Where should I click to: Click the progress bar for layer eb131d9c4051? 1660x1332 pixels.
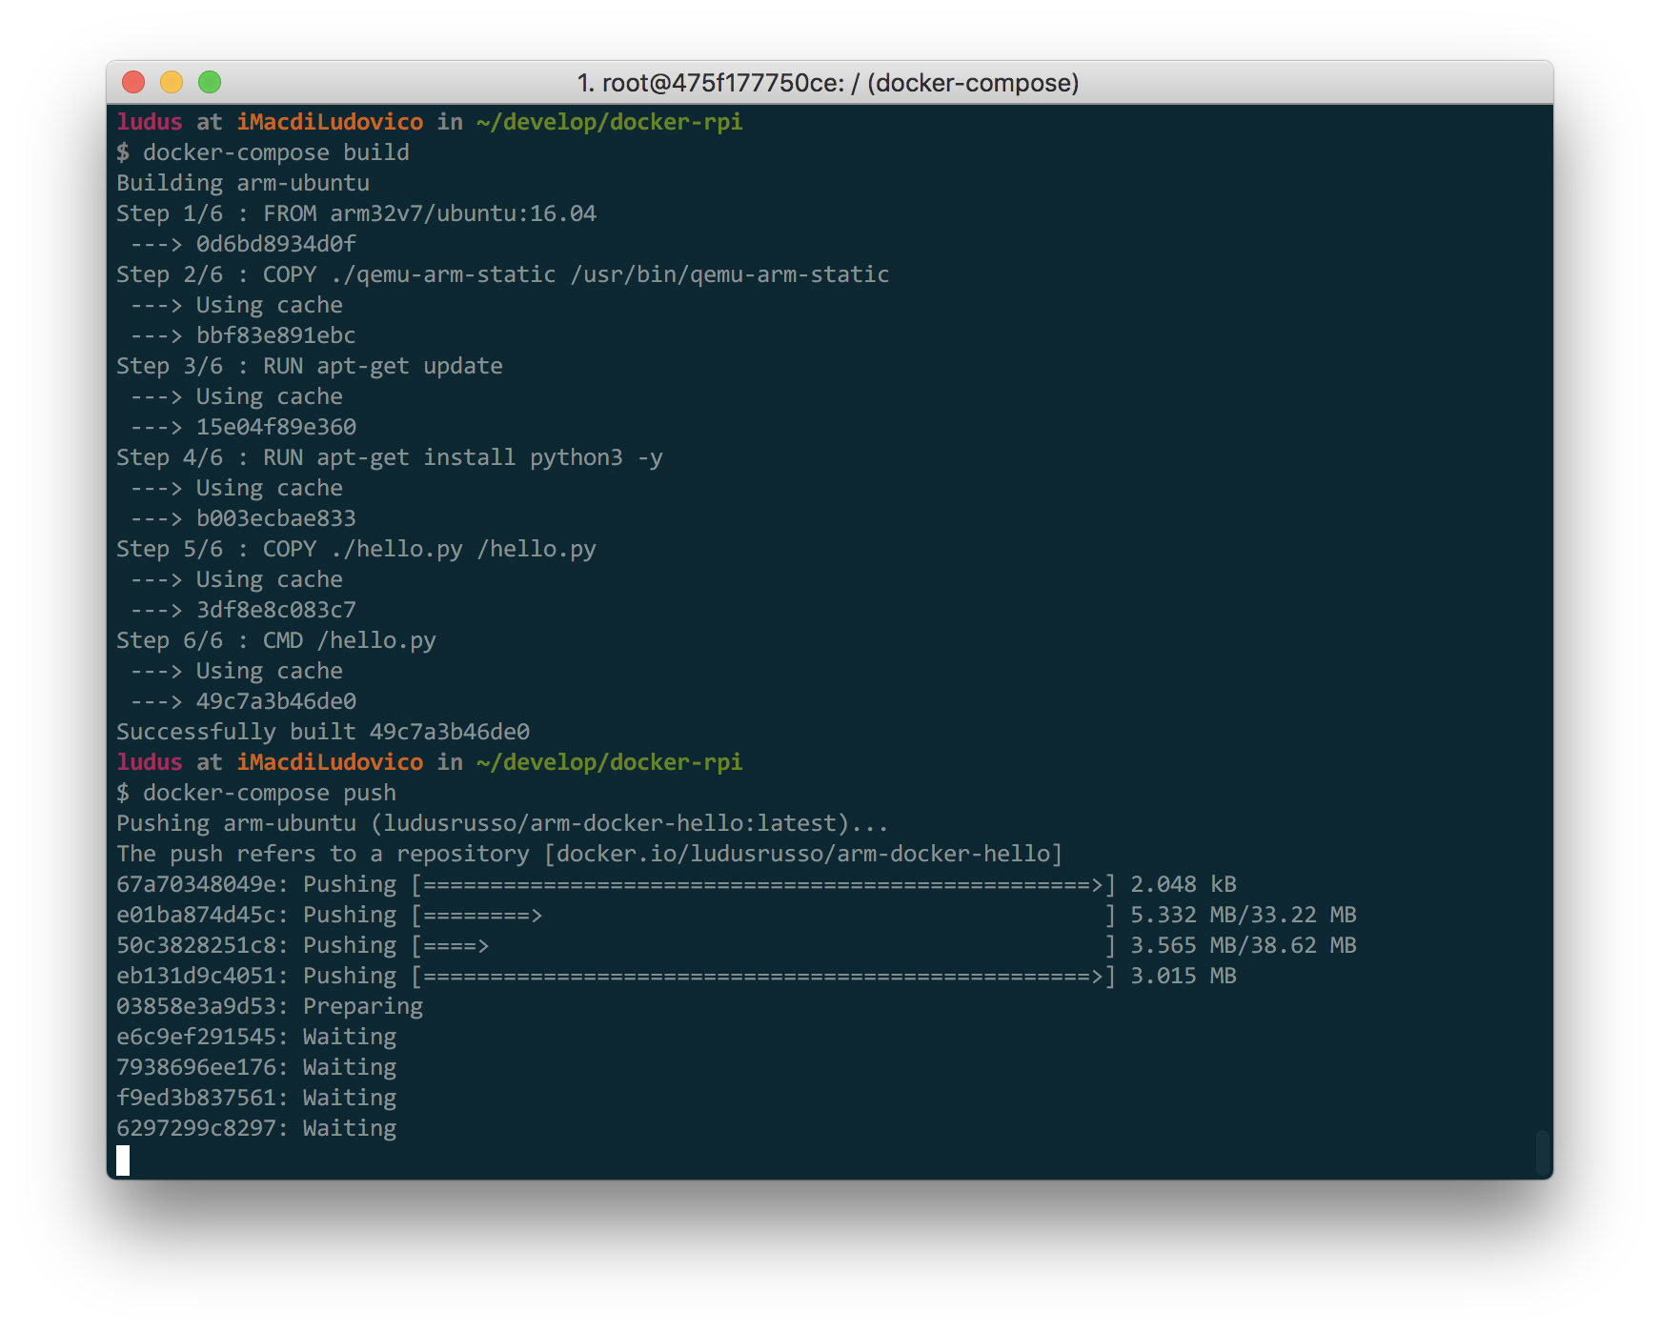(x=762, y=977)
